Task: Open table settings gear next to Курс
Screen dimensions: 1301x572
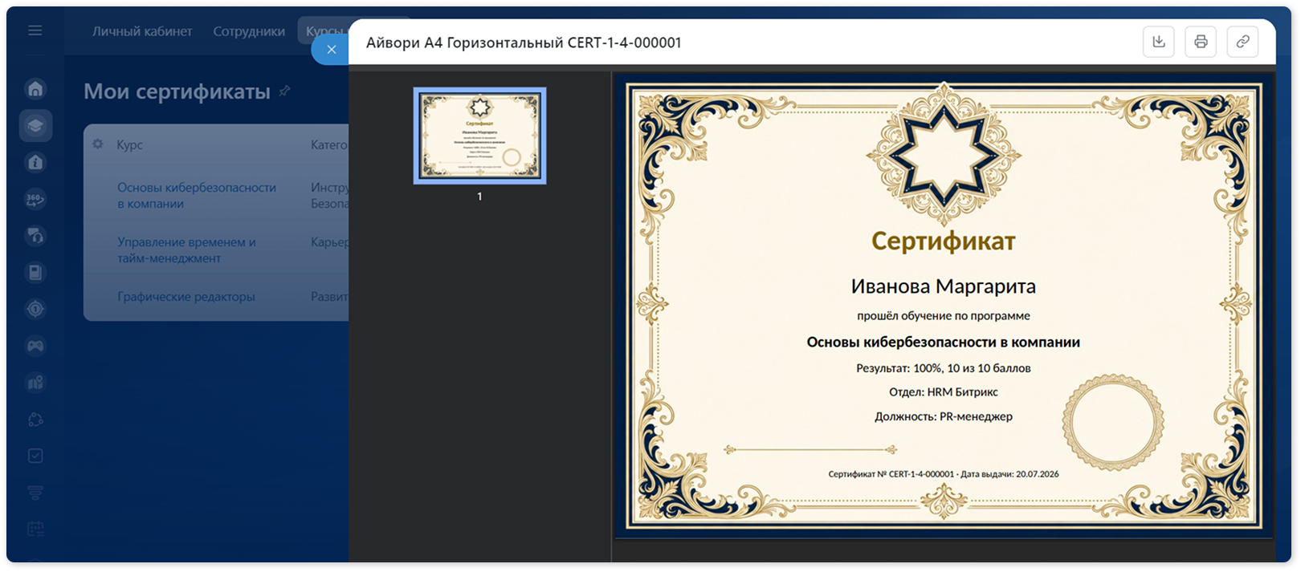Action: click(x=98, y=144)
